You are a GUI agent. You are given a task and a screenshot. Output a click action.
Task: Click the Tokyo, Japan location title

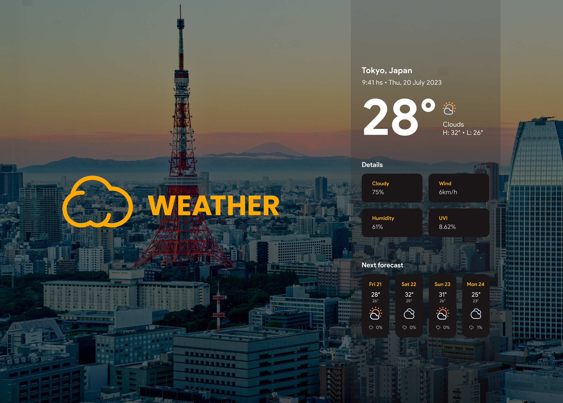point(387,70)
